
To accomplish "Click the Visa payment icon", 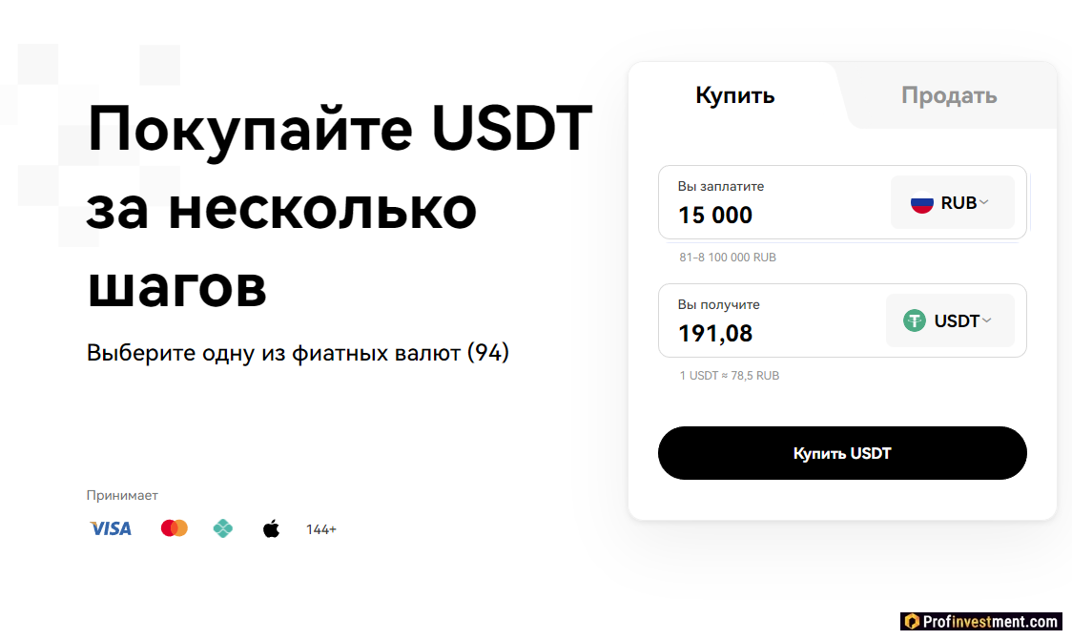I will pyautogui.click(x=111, y=527).
